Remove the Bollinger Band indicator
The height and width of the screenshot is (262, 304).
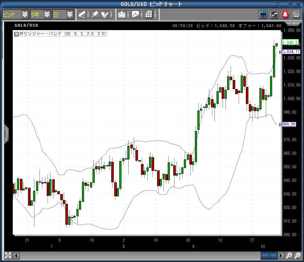point(16,33)
